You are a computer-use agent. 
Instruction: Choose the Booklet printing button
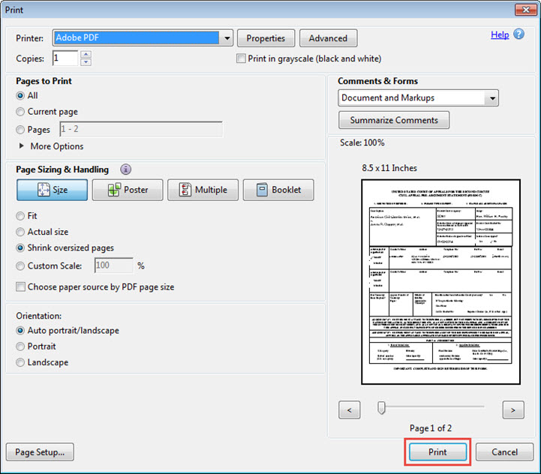[278, 190]
